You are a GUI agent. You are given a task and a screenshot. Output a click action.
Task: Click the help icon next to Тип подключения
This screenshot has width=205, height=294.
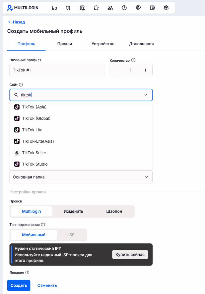pyautogui.click(x=43, y=225)
